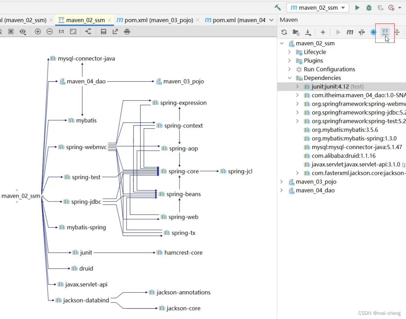Toggle Skip Tests mode lightning icon
Screen dimensions: 406x319
373,32
